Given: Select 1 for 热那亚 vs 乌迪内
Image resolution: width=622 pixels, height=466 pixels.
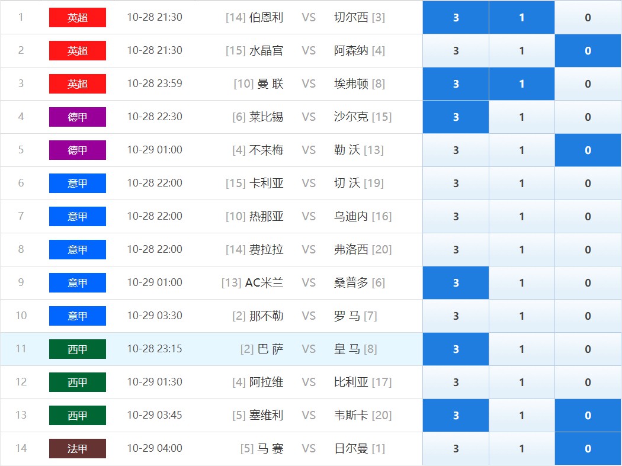Looking at the screenshot, I should click(x=522, y=217).
